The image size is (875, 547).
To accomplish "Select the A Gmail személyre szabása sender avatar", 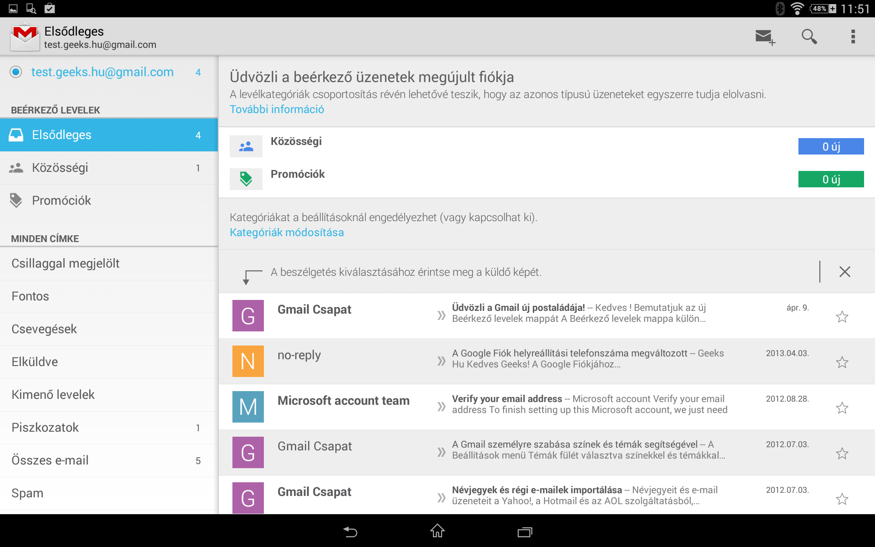I will click(248, 452).
